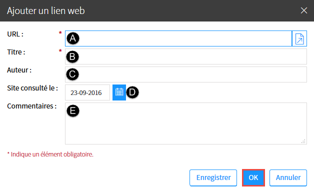Viewport: 314px width, 193px height.
Task: Click the date field showing 23-09-2016
Action: 87,92
